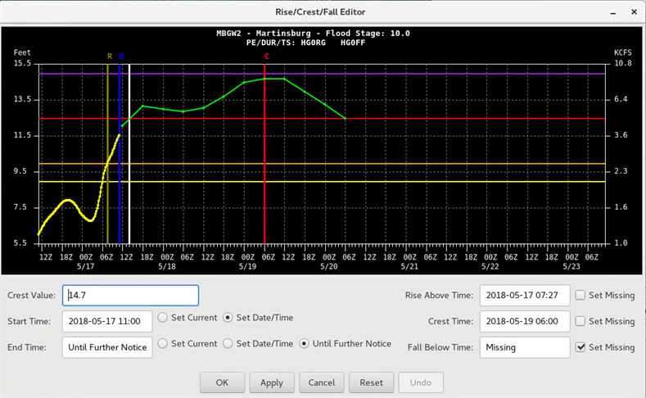Click the Undo button
Screen dimensions: 646x398
point(421,382)
